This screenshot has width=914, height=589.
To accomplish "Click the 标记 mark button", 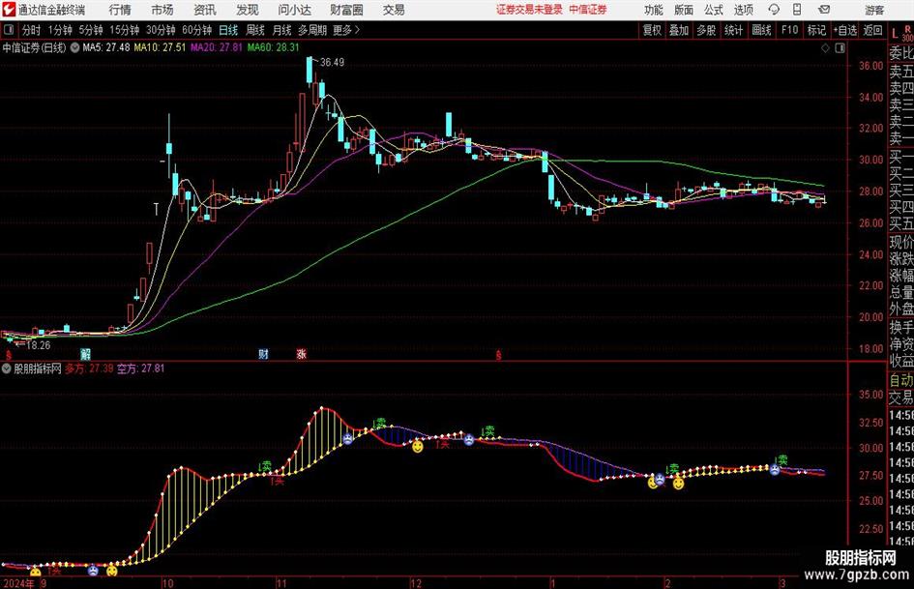I will [816, 30].
